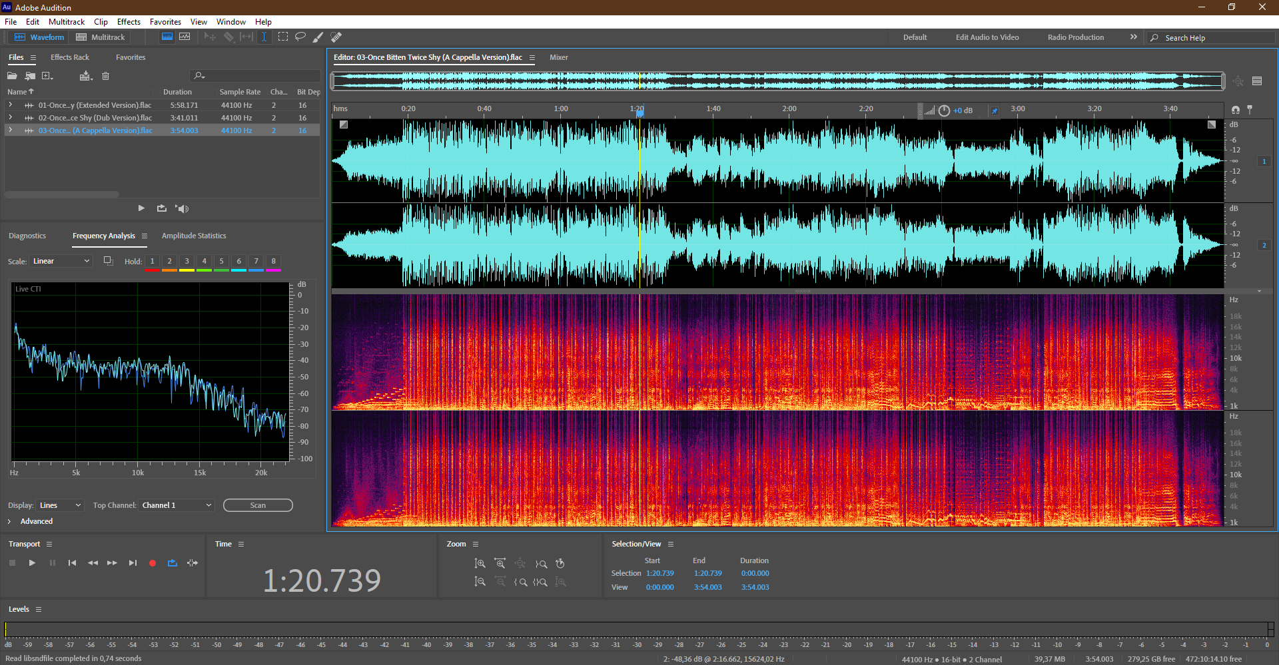1279x665 pixels.
Task: Click the Files panel search field
Action: pyautogui.click(x=255, y=76)
